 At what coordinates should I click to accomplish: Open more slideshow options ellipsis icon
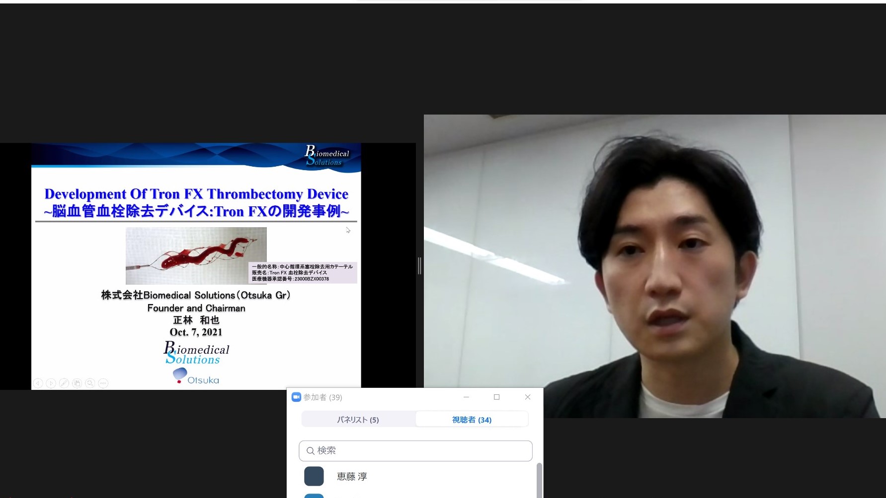pyautogui.click(x=103, y=383)
